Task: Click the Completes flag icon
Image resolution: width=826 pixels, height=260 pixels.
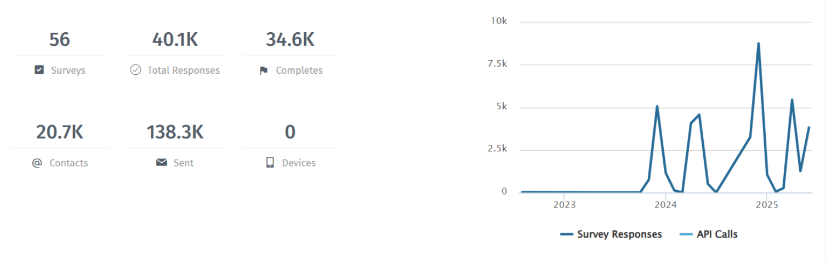Action: [264, 70]
